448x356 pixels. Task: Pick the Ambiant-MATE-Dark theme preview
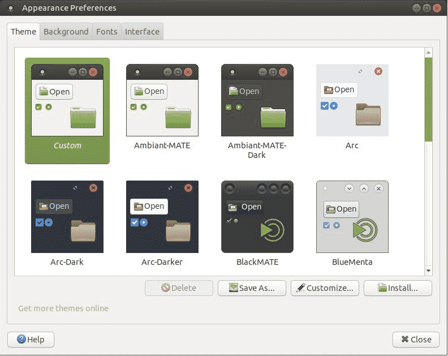[257, 100]
